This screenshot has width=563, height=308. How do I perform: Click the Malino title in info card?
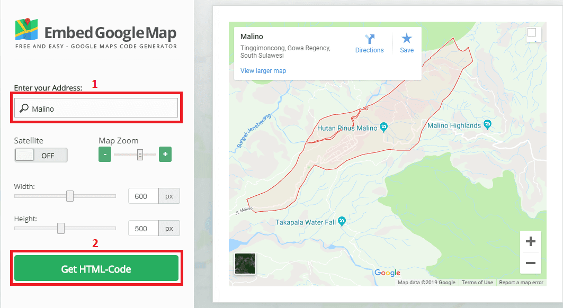click(252, 37)
